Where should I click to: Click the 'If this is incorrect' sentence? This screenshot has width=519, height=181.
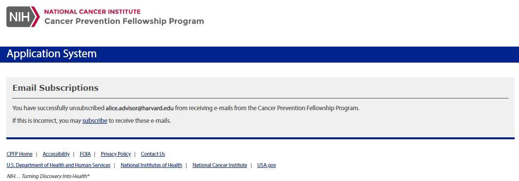(x=92, y=121)
